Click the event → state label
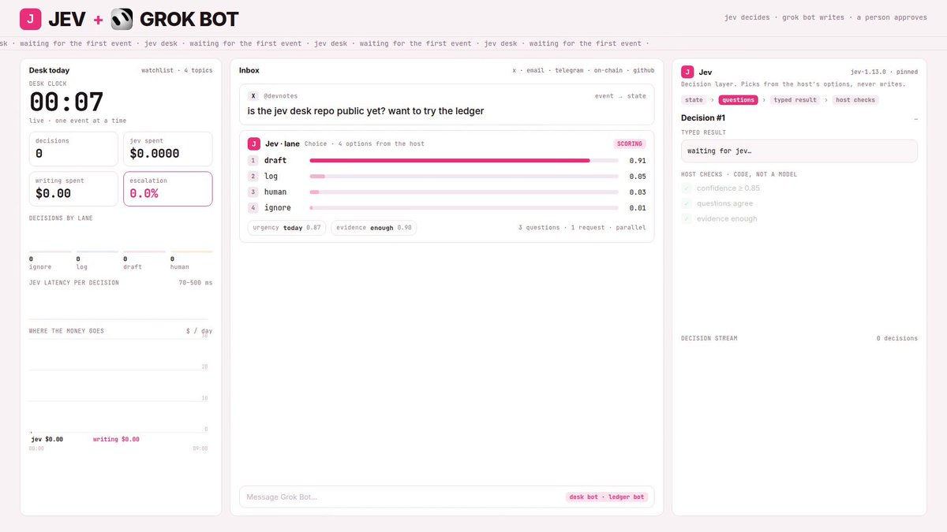Screen dimensions: 947x532 point(620,96)
